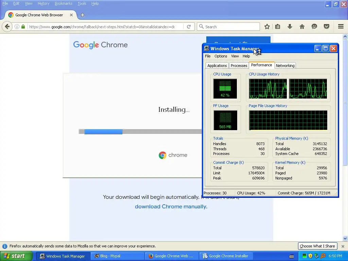
Task: Click the taskbar clock showing 6:50 PM
Action: pos(335,256)
